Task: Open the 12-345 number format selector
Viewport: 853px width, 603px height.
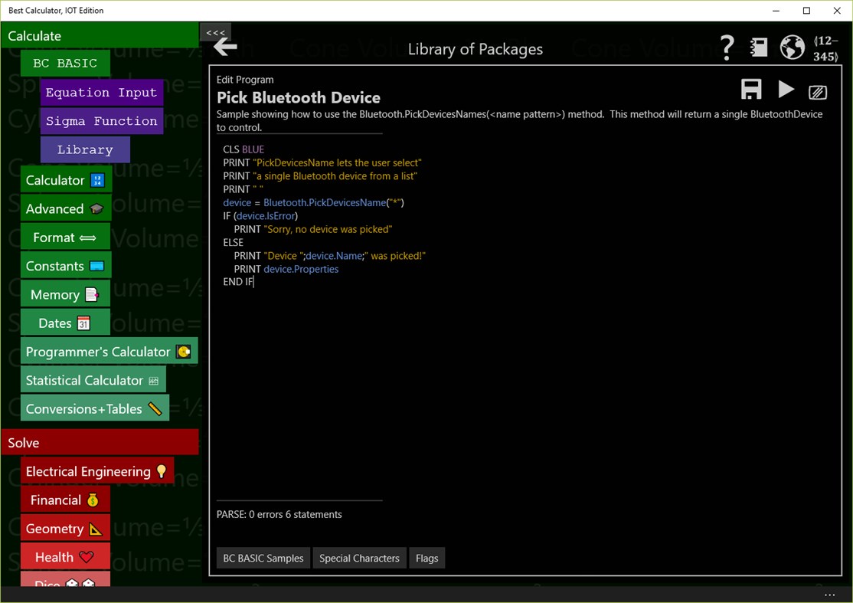Action: 825,48
